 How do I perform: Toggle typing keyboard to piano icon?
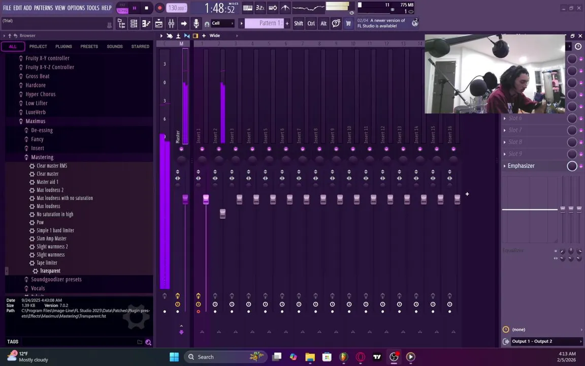[x=247, y=8]
